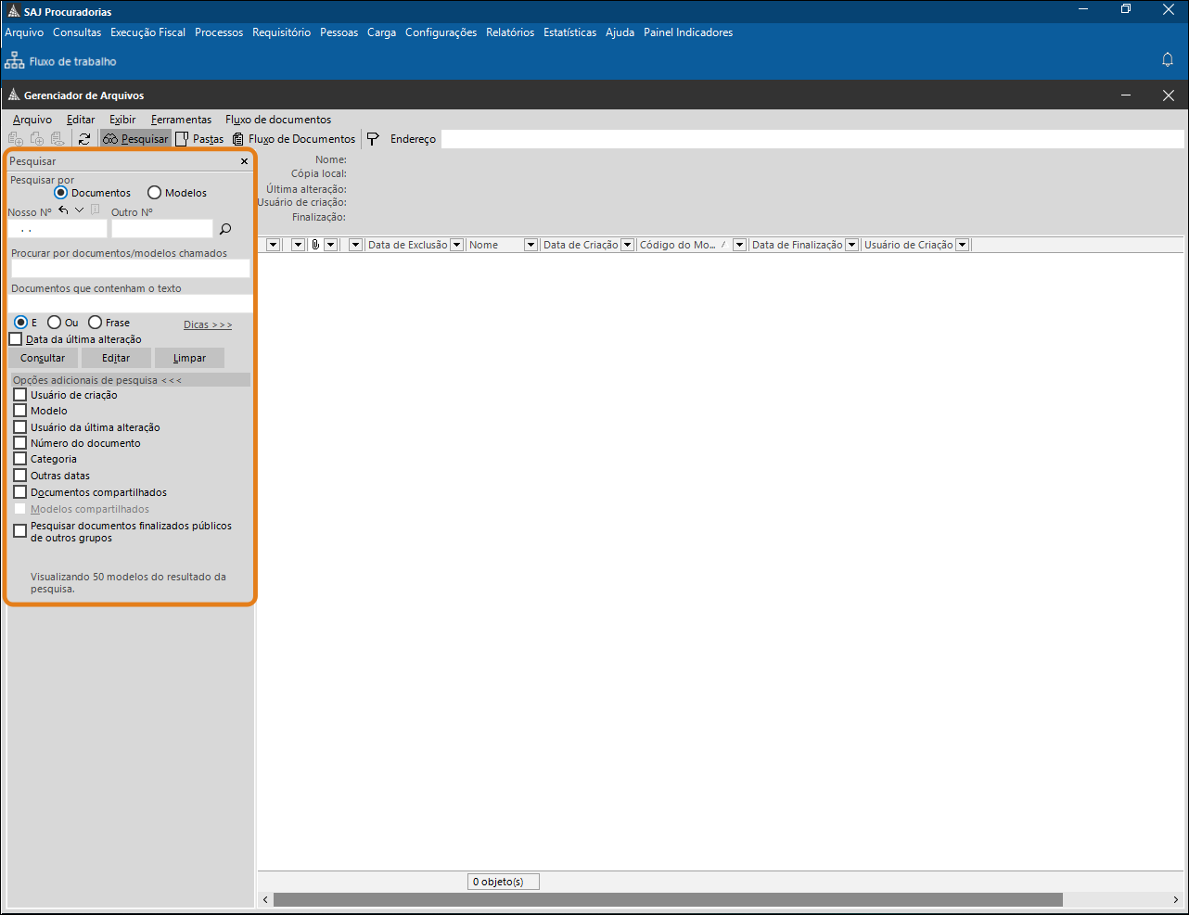Open the Pastas panel from the toolbar
This screenshot has width=1189, height=915.
click(199, 139)
